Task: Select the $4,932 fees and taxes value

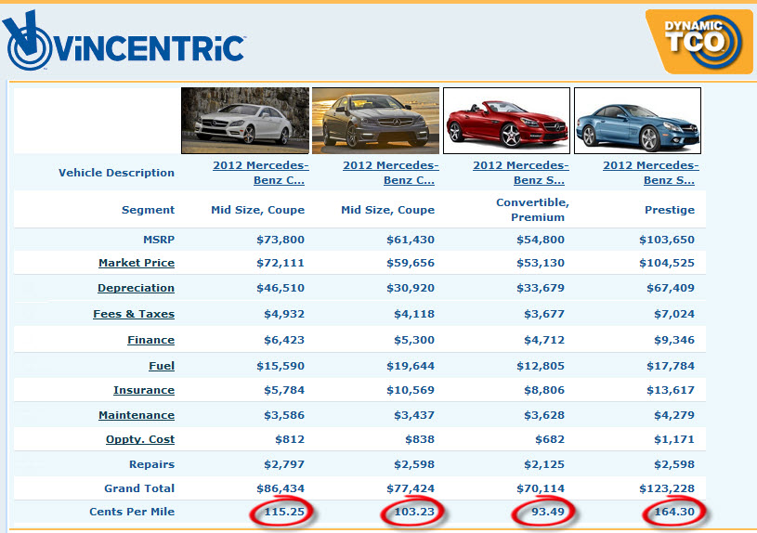Action: pyautogui.click(x=284, y=314)
